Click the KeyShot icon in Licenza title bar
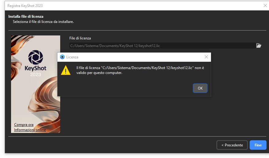This screenshot has width=269, height=158. [62, 57]
